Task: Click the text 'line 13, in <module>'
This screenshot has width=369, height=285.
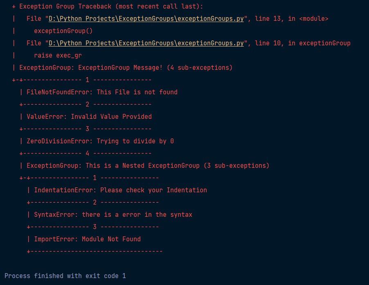Action: (x=292, y=18)
